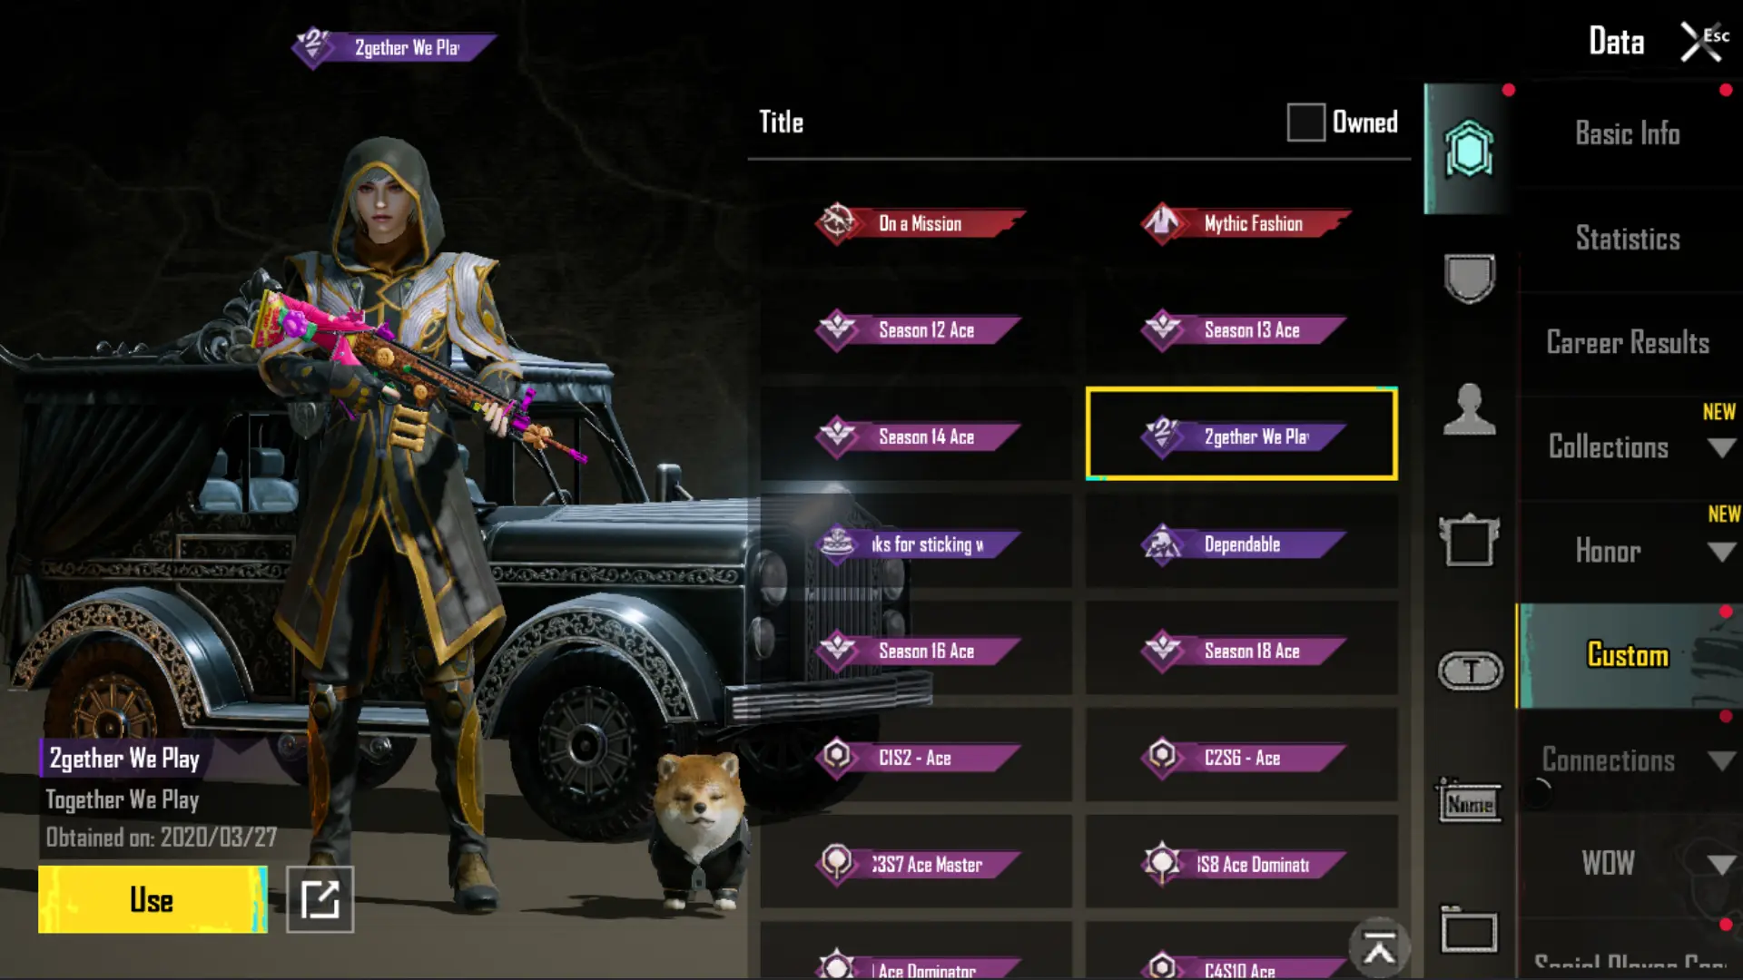This screenshot has height=980, width=1743.
Task: Open the T-shaped tag category icon
Action: (1471, 671)
